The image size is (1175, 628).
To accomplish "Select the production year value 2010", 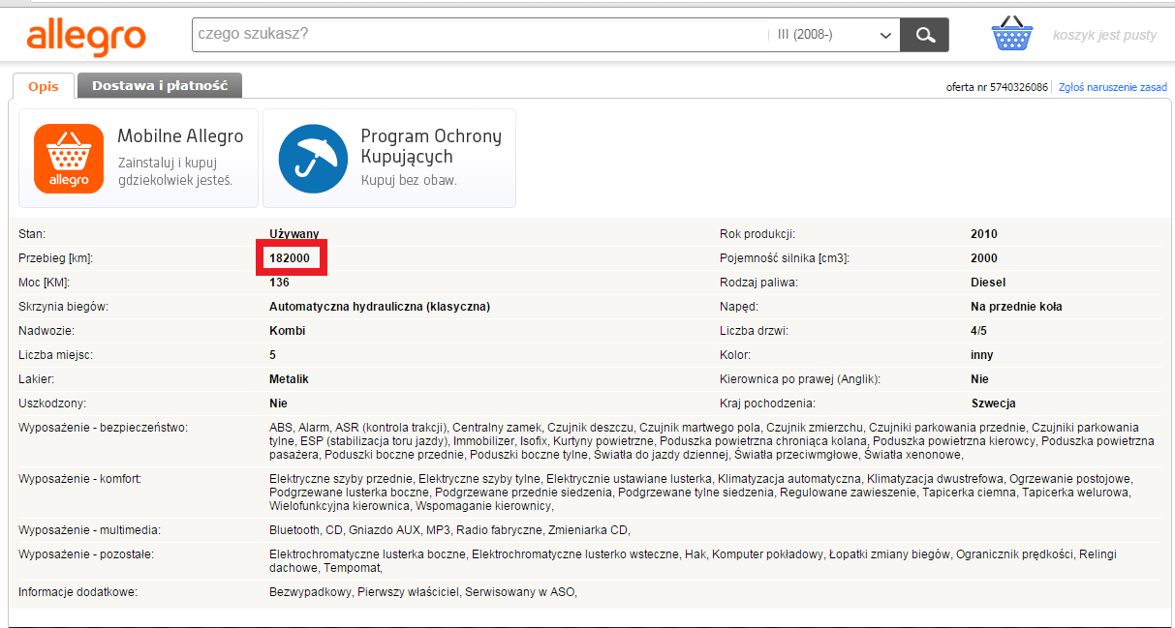I will pos(983,234).
